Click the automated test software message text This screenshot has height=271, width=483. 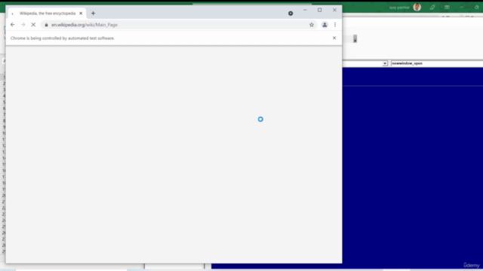coord(63,38)
